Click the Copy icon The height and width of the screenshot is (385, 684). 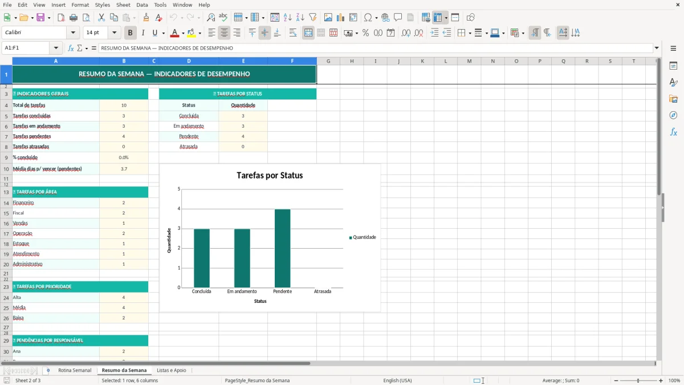click(113, 18)
